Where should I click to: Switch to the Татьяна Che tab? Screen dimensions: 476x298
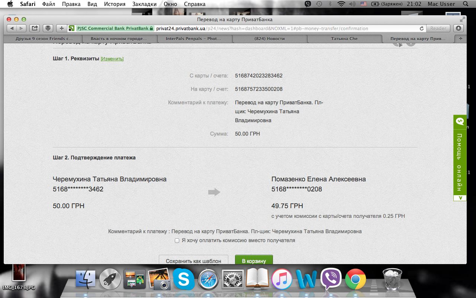tap(344, 39)
